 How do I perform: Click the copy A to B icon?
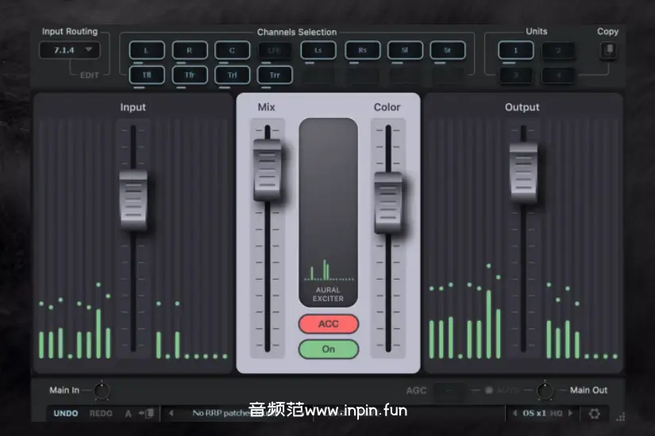point(147,413)
